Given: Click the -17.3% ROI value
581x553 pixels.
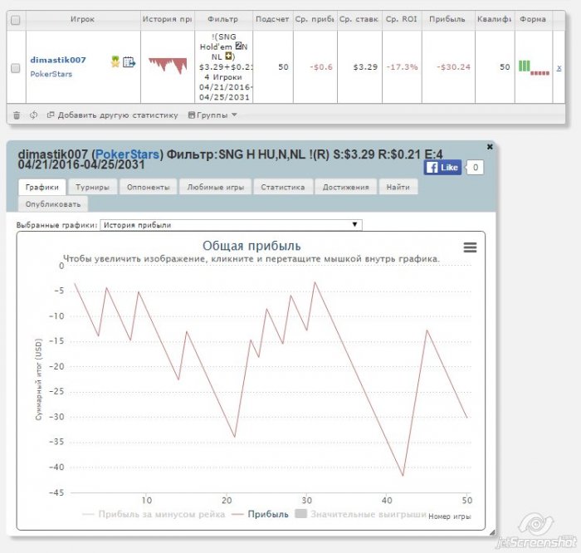Looking at the screenshot, I should pyautogui.click(x=402, y=67).
